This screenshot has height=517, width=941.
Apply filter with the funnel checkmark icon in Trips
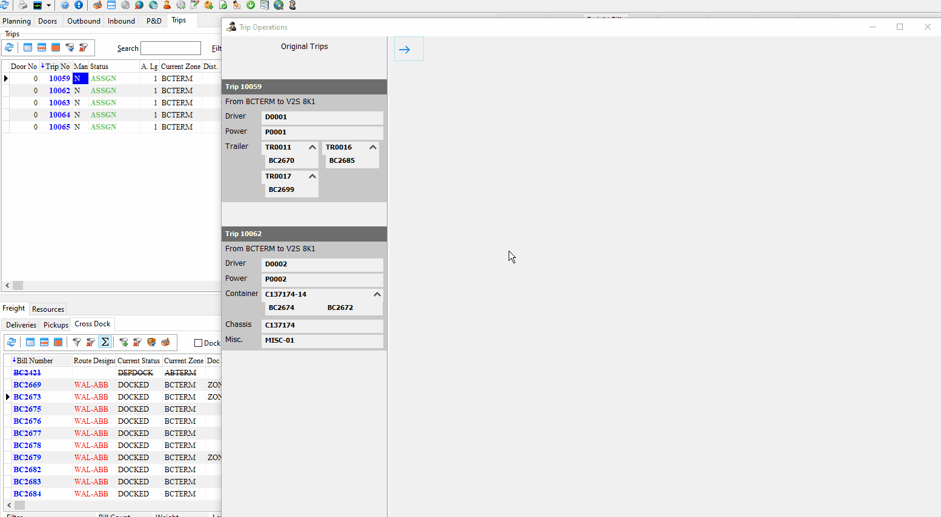point(70,47)
